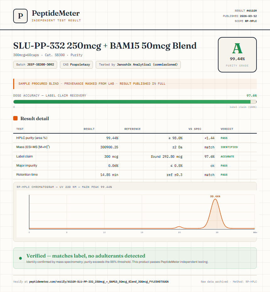Viewport: 270px width, 292px height.
Task: Click the TEST column header
Action: tap(20, 129)
